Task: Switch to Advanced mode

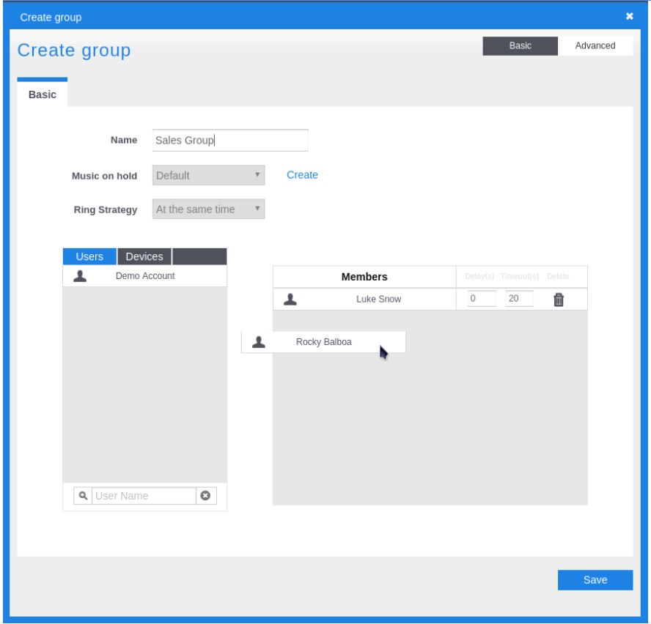Action: pyautogui.click(x=595, y=45)
